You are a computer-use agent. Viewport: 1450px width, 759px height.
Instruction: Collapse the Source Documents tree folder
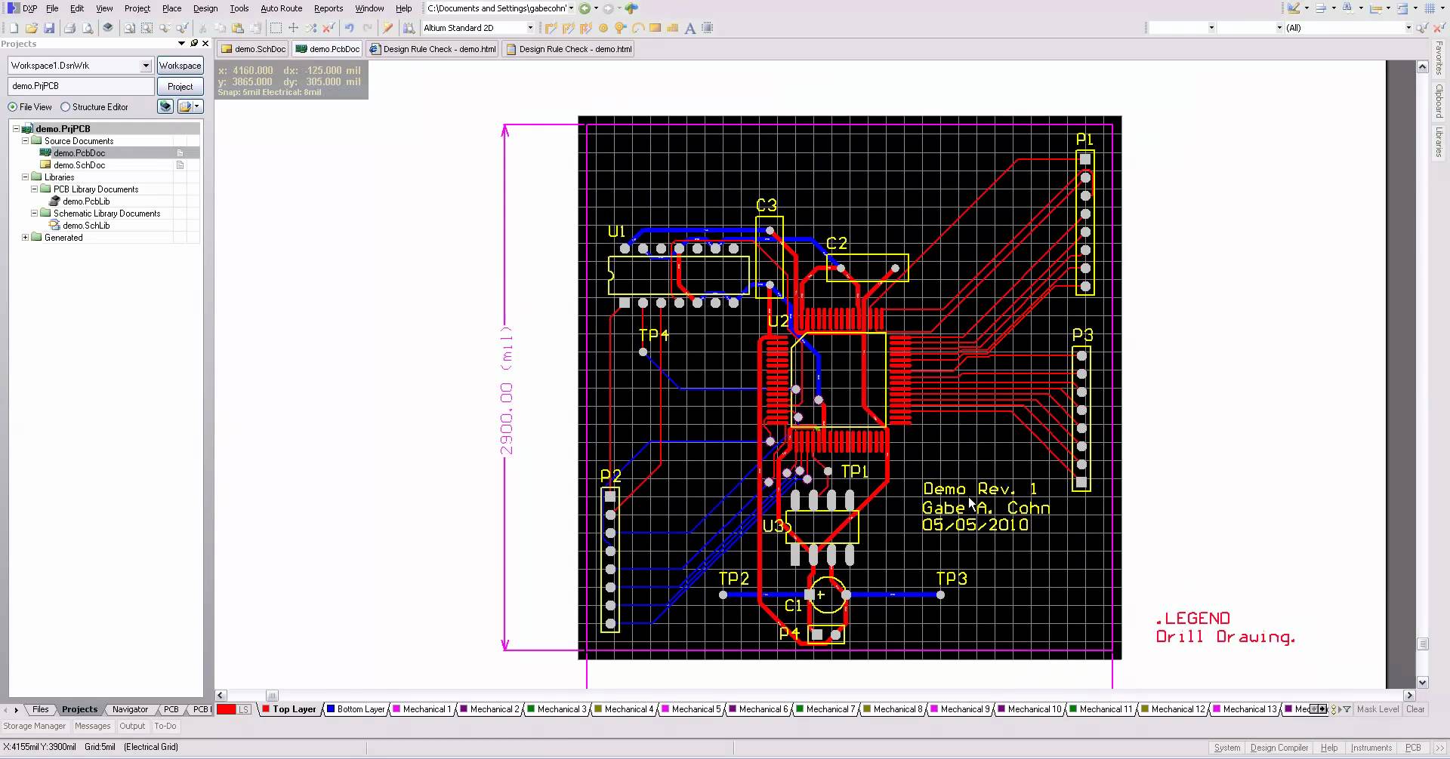(x=25, y=141)
